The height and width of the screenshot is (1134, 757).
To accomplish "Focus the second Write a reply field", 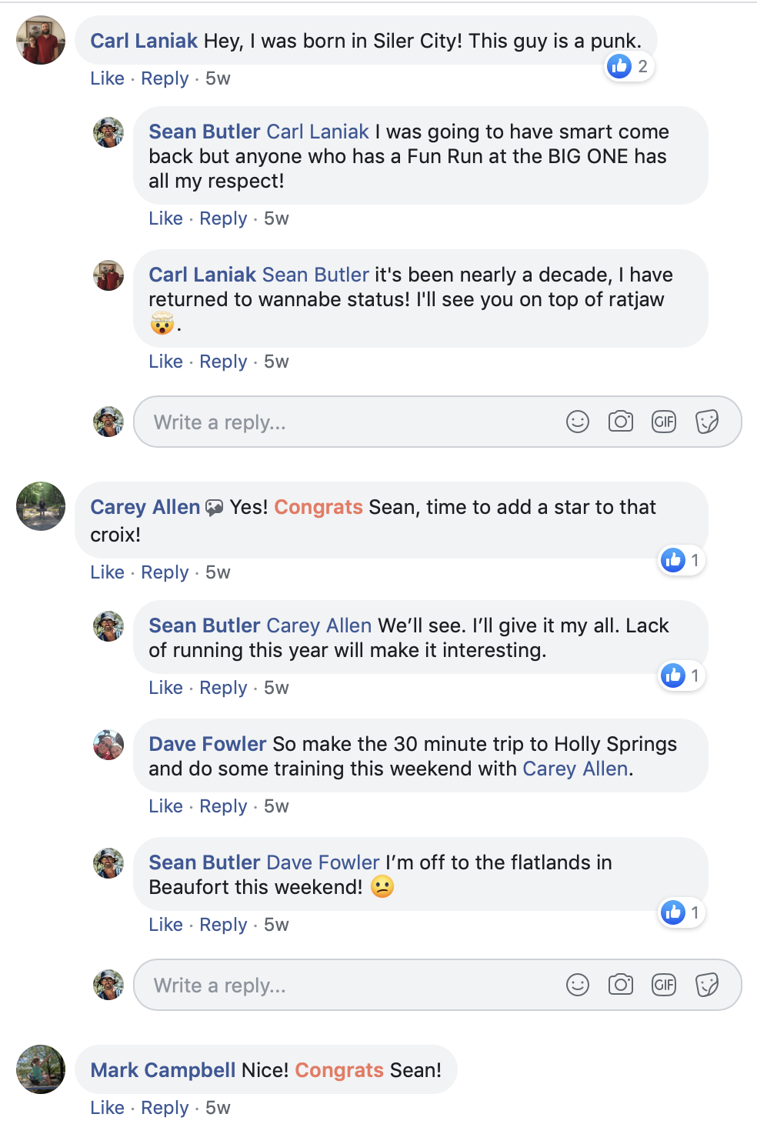I will coord(346,985).
